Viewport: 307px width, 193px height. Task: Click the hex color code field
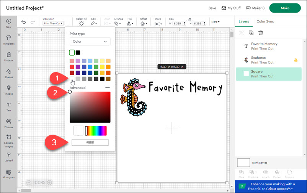[90, 142]
